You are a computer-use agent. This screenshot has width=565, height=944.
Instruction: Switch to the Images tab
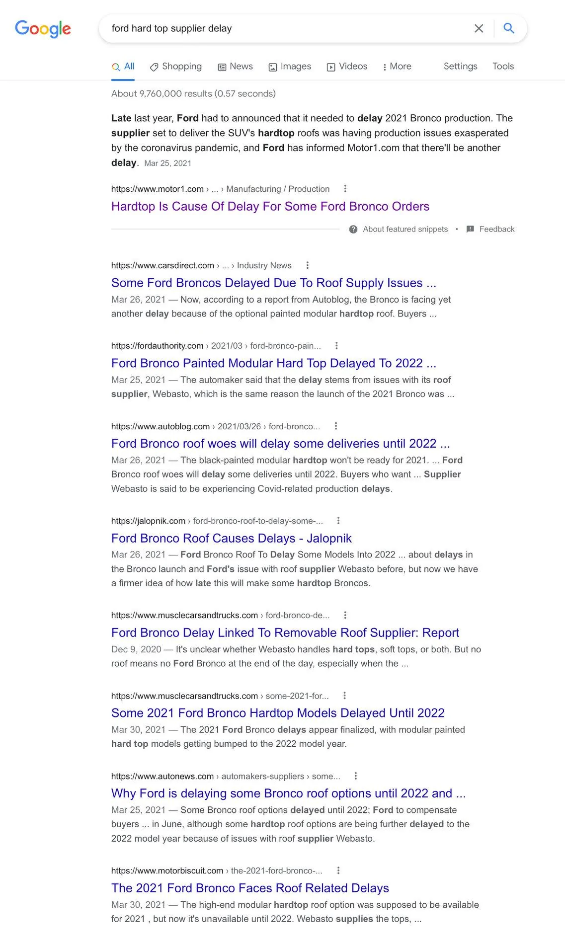[290, 67]
